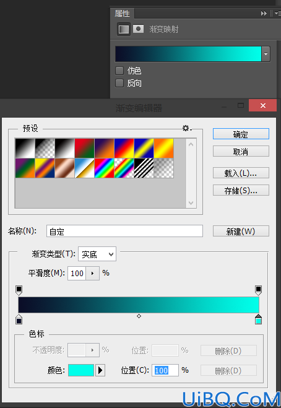Choose the spectrum rainbow gradient preset
Screen dimensions: 281x408
tap(104, 168)
